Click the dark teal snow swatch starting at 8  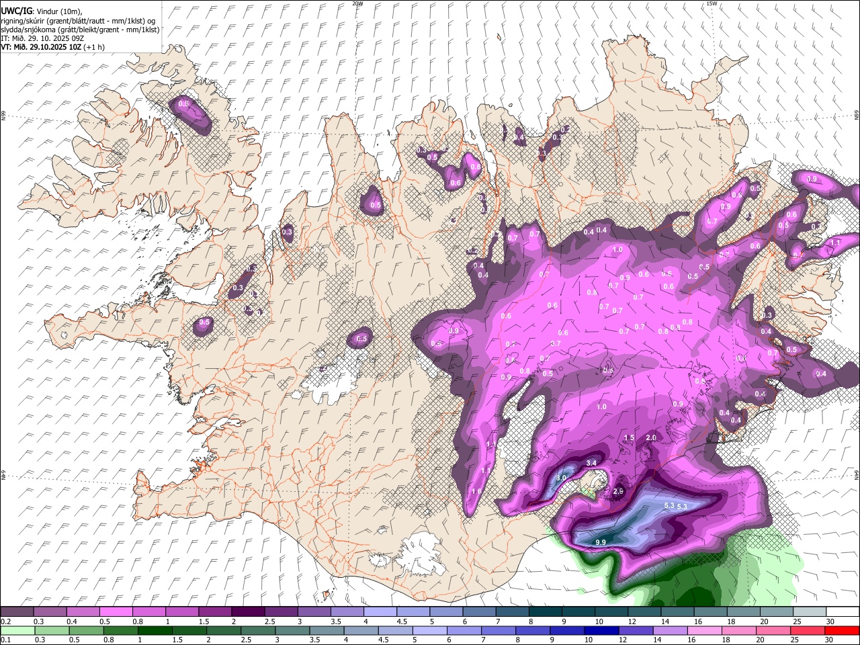click(x=545, y=612)
